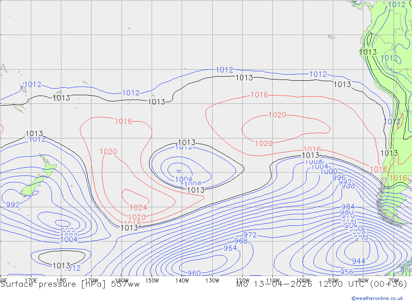Click the 140W longitude label
This screenshot has width=412, height=302.
pos(183,281)
